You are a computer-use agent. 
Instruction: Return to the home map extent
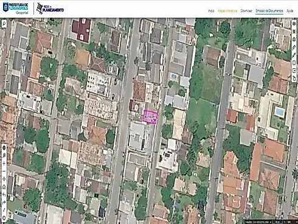point(4,187)
